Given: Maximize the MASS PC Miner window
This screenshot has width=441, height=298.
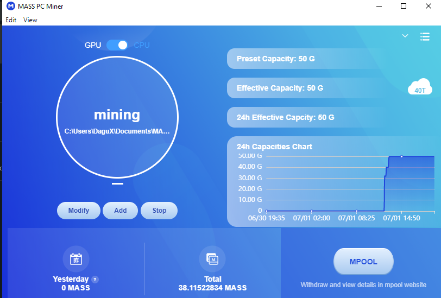Looking at the screenshot, I should [x=404, y=7].
